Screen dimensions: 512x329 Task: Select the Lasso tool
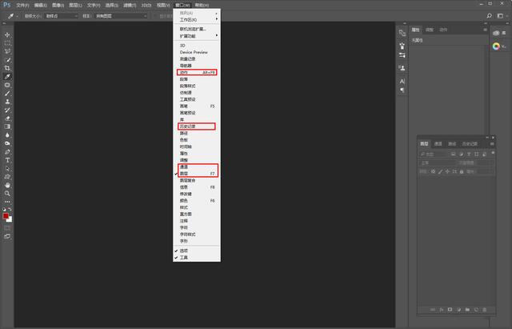[x=7, y=51]
